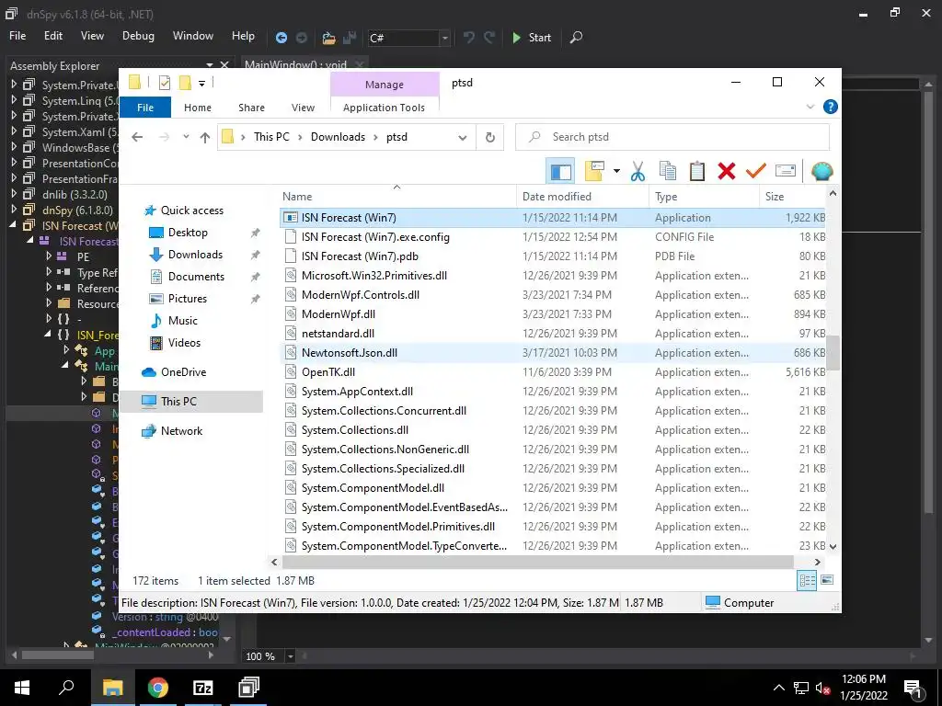Click Downloads in the address breadcrumb
This screenshot has height=706, width=942.
(338, 137)
